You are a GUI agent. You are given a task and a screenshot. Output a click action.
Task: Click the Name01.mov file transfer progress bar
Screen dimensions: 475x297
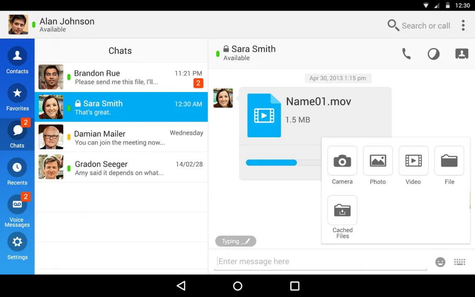[x=284, y=163]
